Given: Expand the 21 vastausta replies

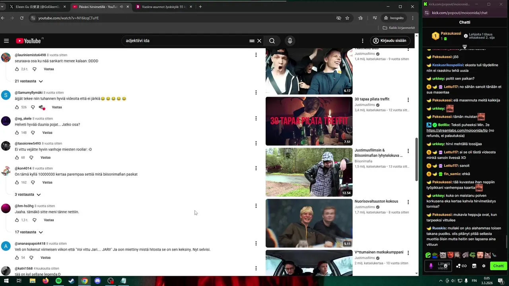Looking at the screenshot, I should [29, 81].
